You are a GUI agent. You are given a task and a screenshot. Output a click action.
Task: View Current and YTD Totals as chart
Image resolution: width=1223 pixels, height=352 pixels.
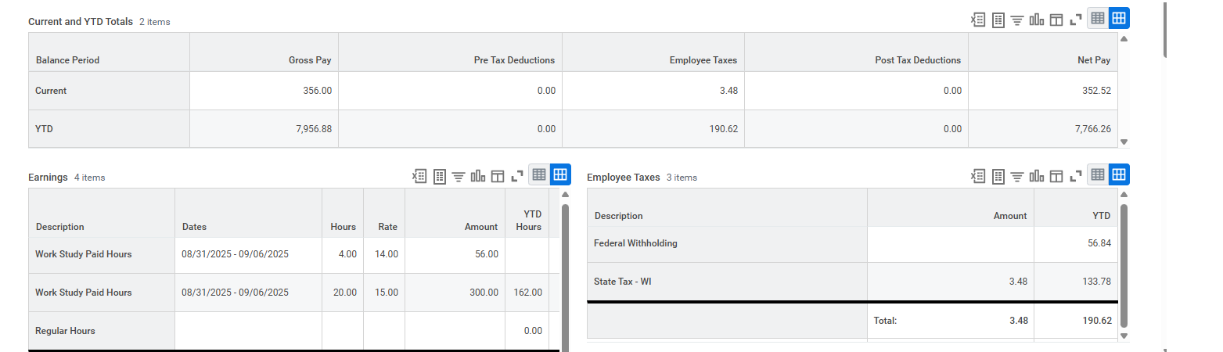pyautogui.click(x=1037, y=20)
